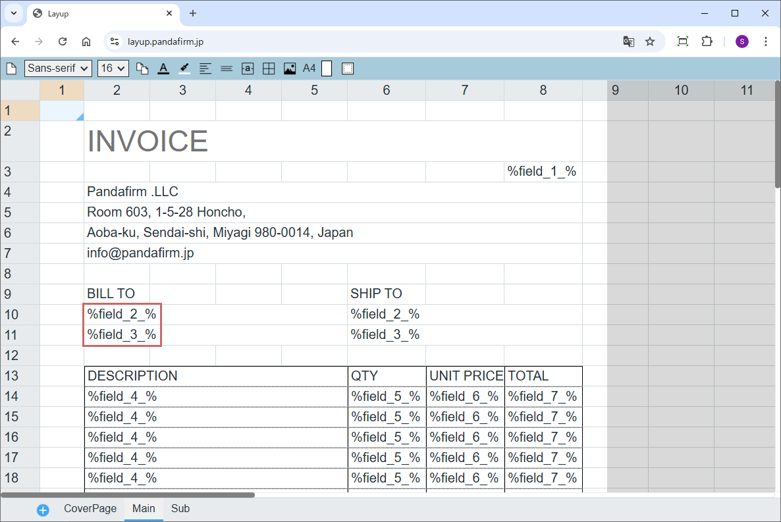Viewport: 781px width, 522px height.
Task: Bookmark this page with star icon
Action: click(x=650, y=41)
